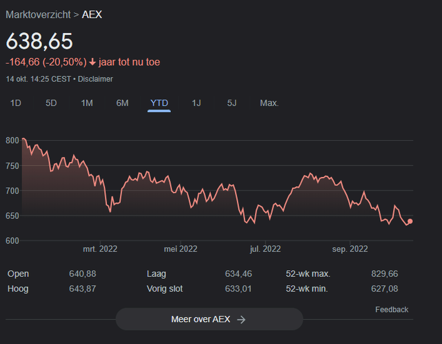Click the 638,65 index value
Viewport: 442px width, 344px height.
pyautogui.click(x=39, y=41)
